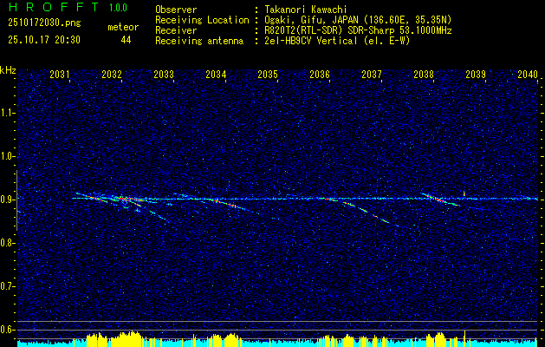Click the 2035 time axis label

pyautogui.click(x=268, y=75)
